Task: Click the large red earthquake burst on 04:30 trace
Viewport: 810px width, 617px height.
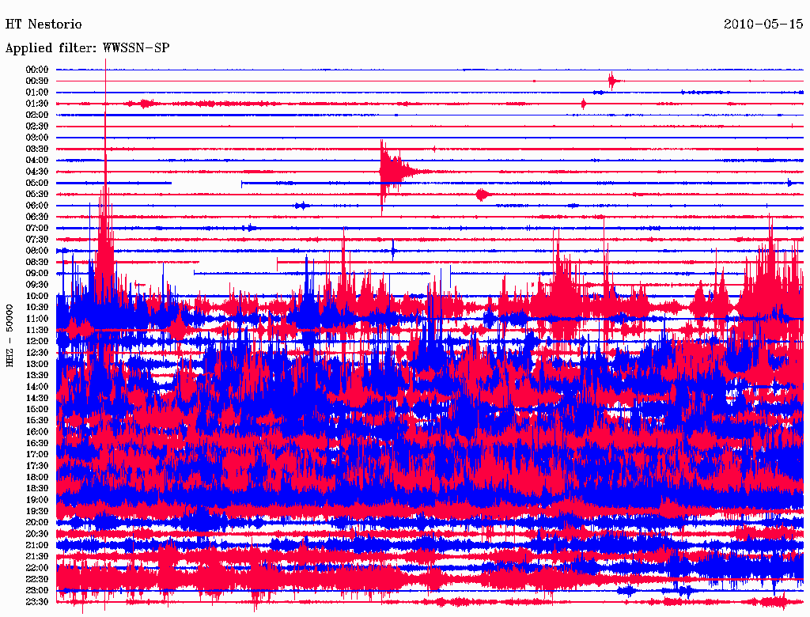Action: click(388, 171)
